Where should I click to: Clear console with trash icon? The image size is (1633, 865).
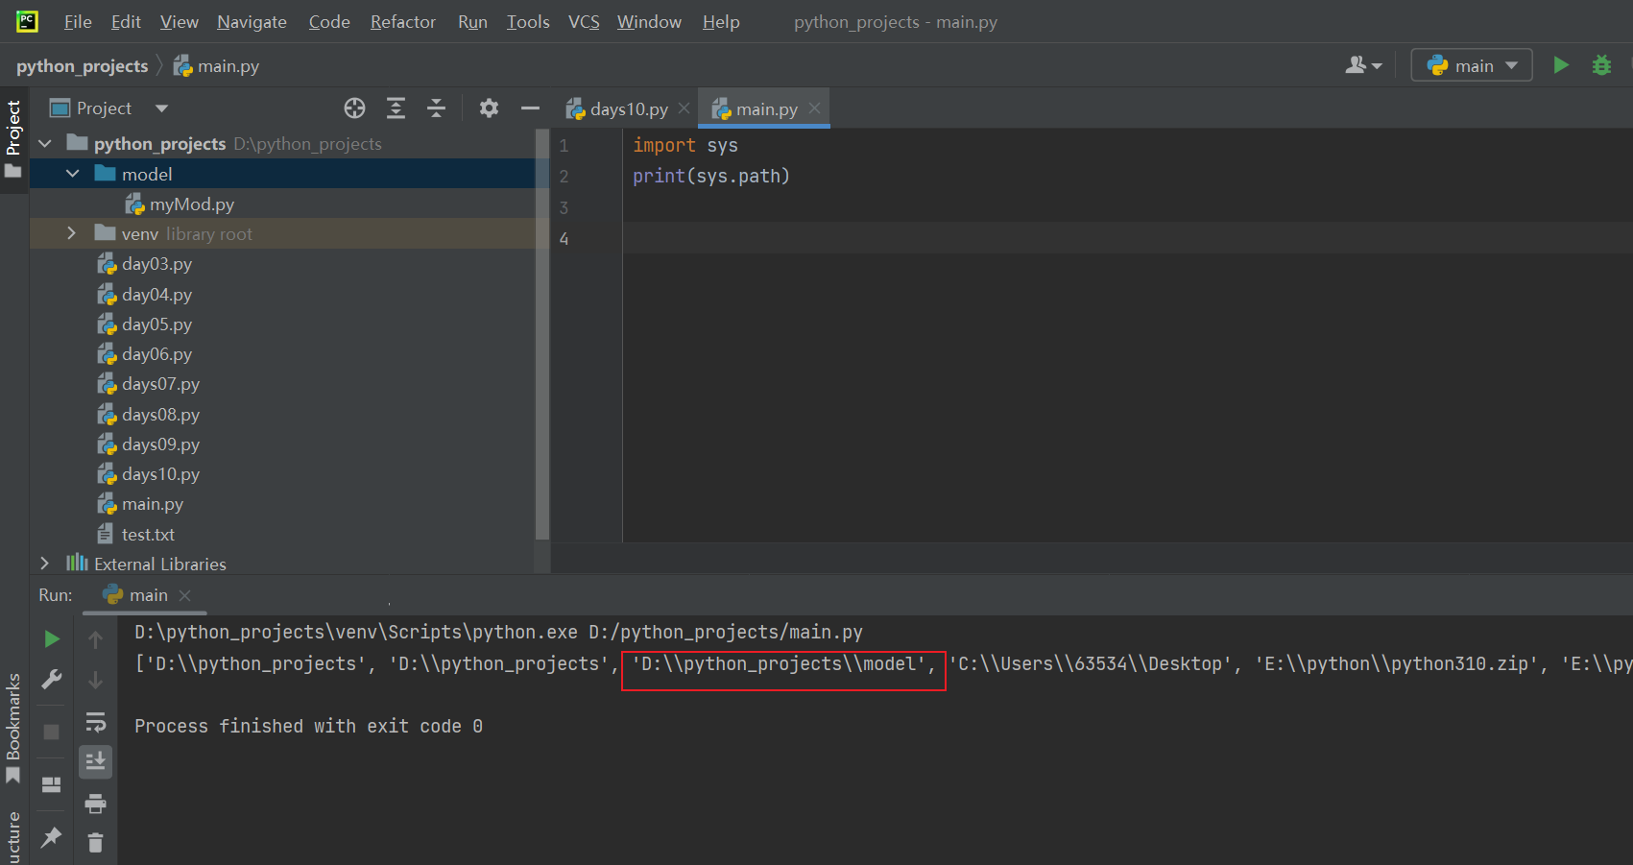click(95, 843)
